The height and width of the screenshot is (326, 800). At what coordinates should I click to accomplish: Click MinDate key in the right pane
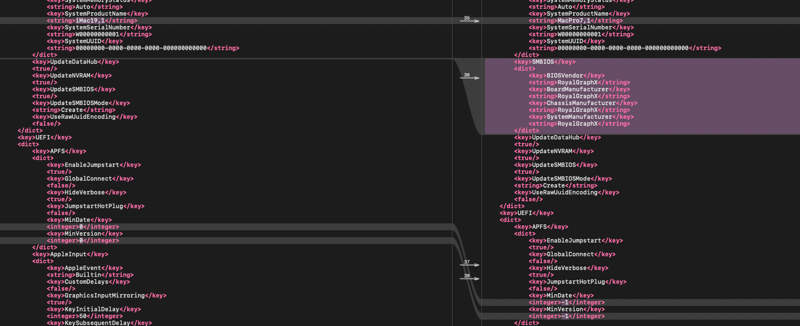tap(561, 296)
